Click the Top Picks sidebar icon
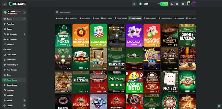The height and width of the screenshot is (109, 222). click(x=5, y=44)
